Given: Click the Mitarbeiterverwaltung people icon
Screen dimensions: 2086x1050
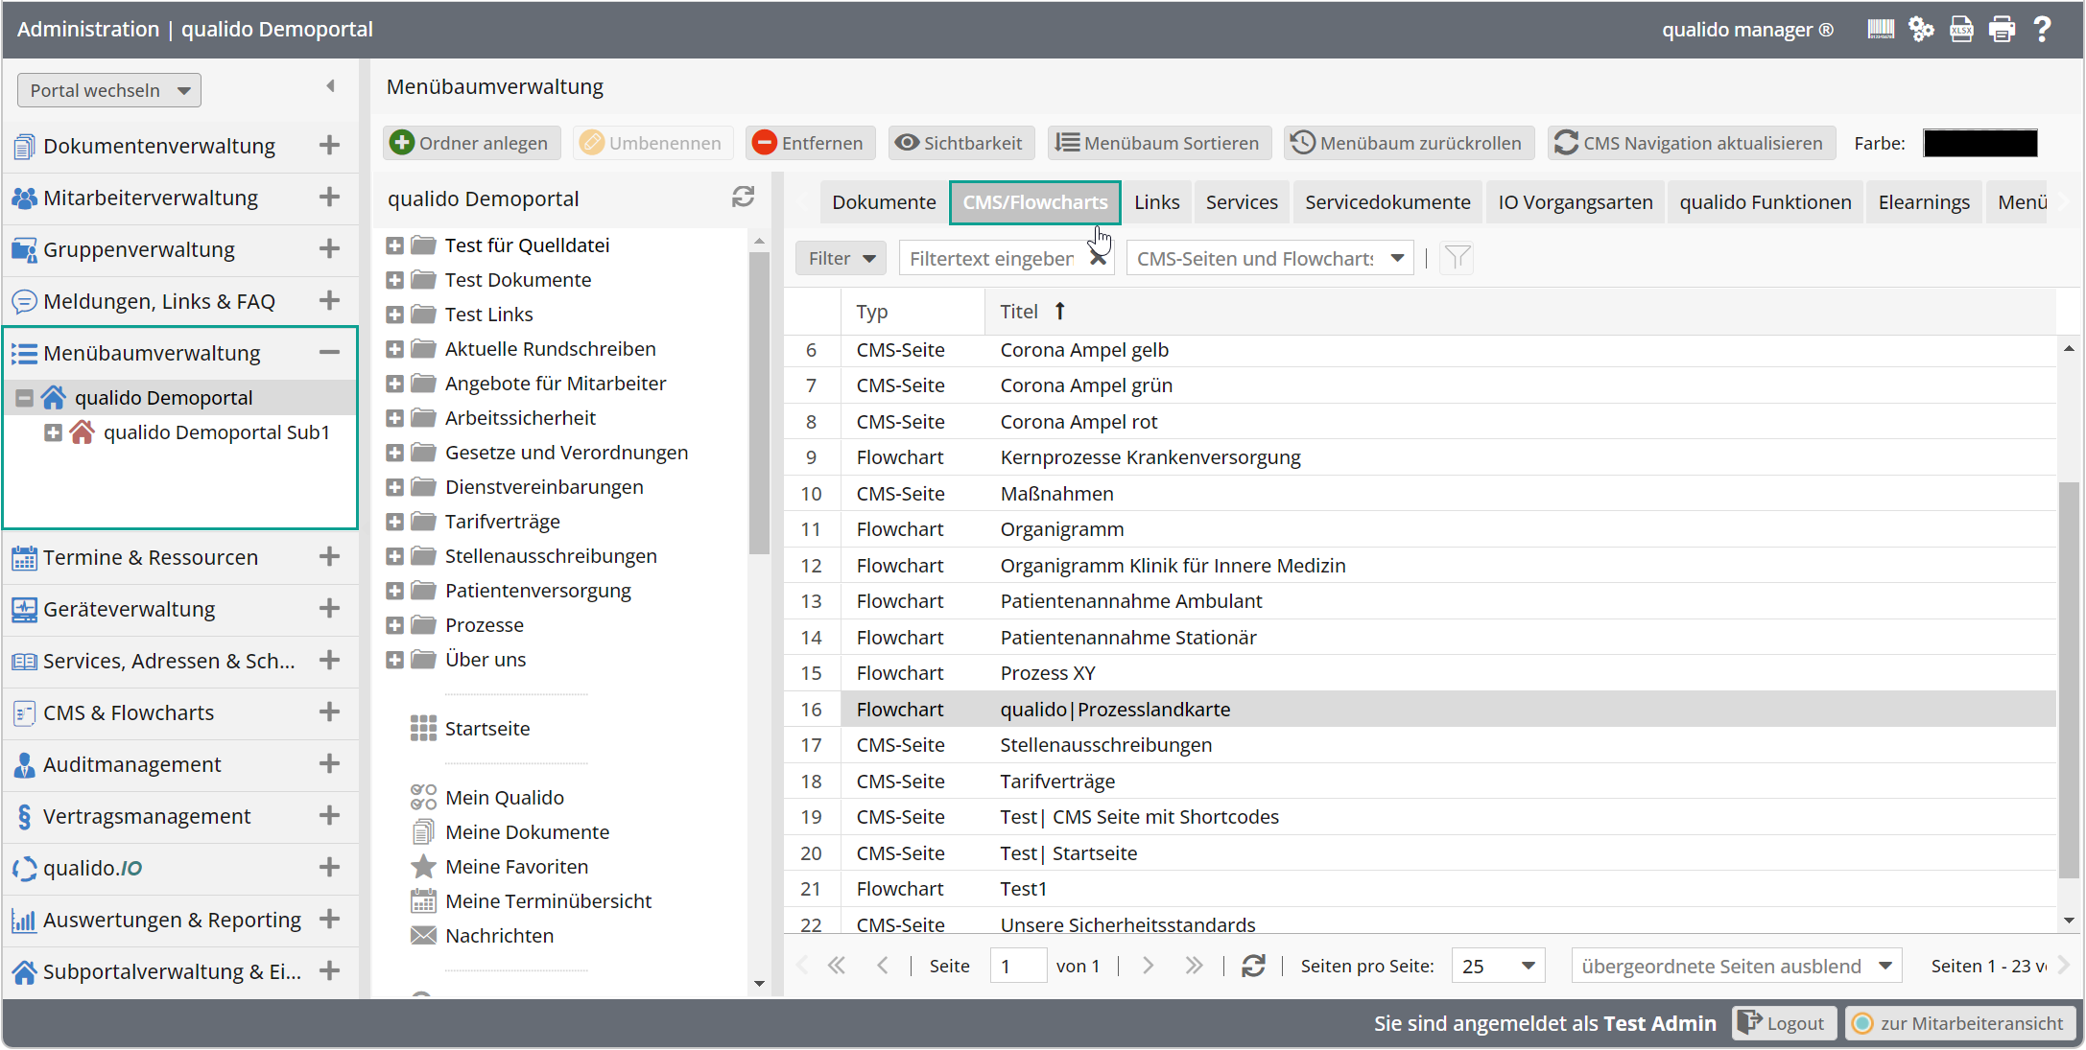Looking at the screenshot, I should (x=24, y=198).
